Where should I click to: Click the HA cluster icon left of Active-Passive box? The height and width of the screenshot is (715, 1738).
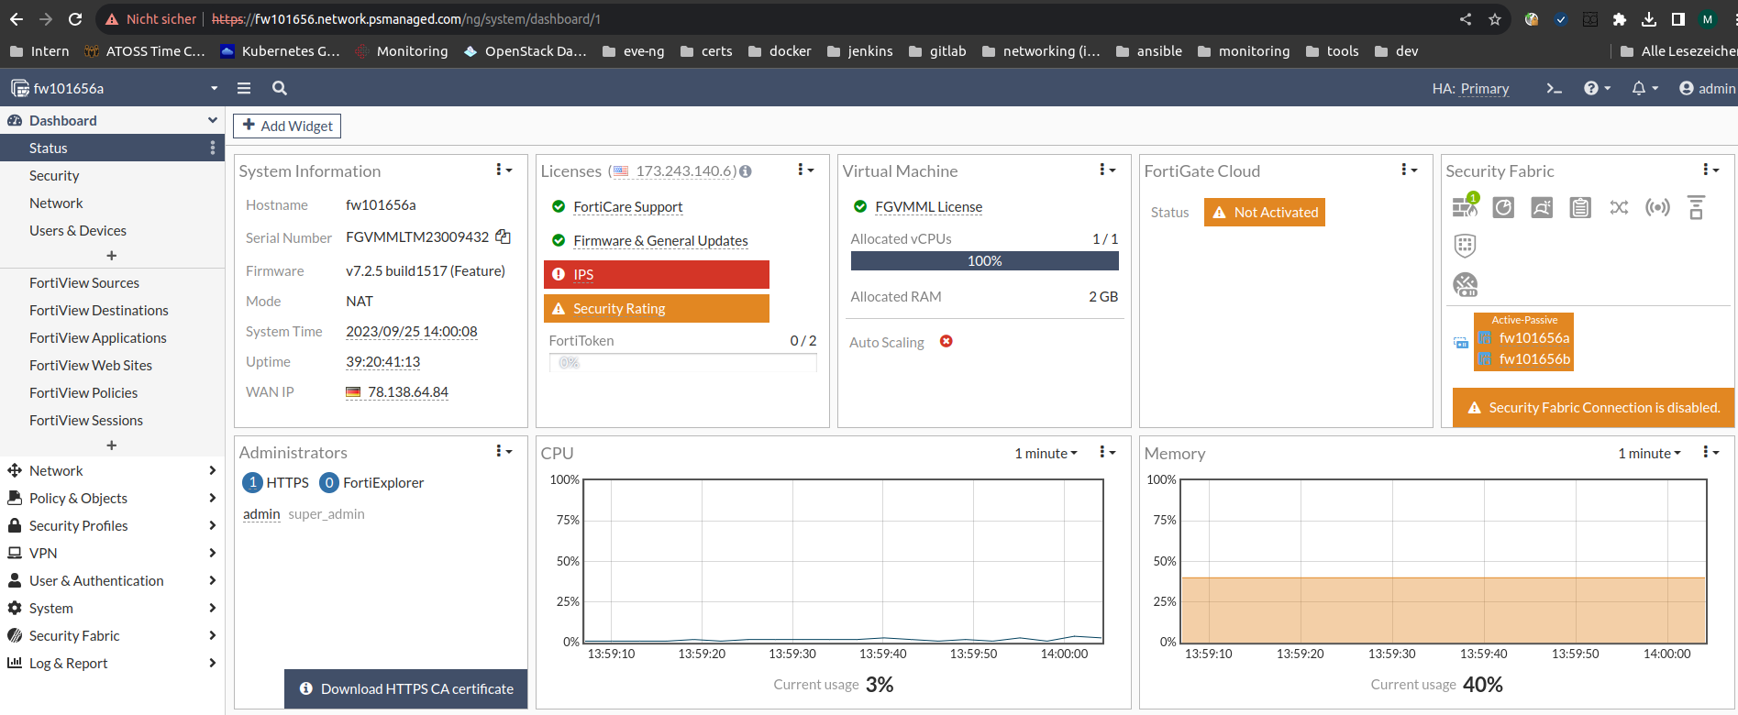coord(1461,343)
